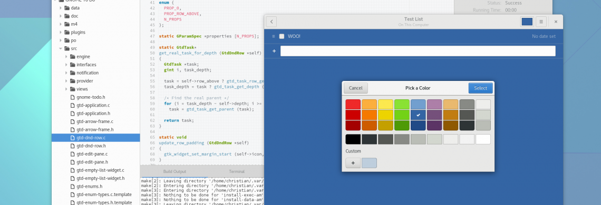Choose the darkest navy blue swatch
This screenshot has width=601, height=205.
click(418, 126)
